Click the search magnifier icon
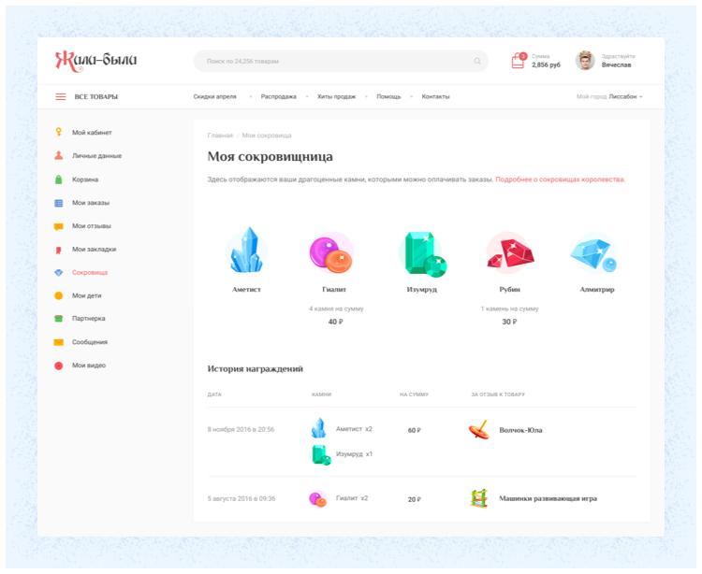Viewport: 702px width, 574px height. (477, 62)
